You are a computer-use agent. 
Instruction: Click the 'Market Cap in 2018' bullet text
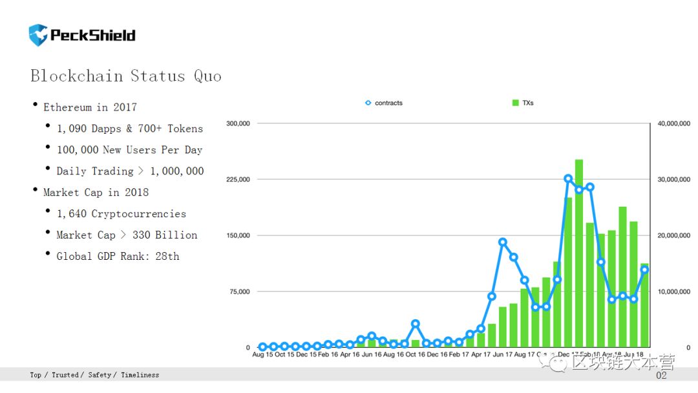click(96, 192)
